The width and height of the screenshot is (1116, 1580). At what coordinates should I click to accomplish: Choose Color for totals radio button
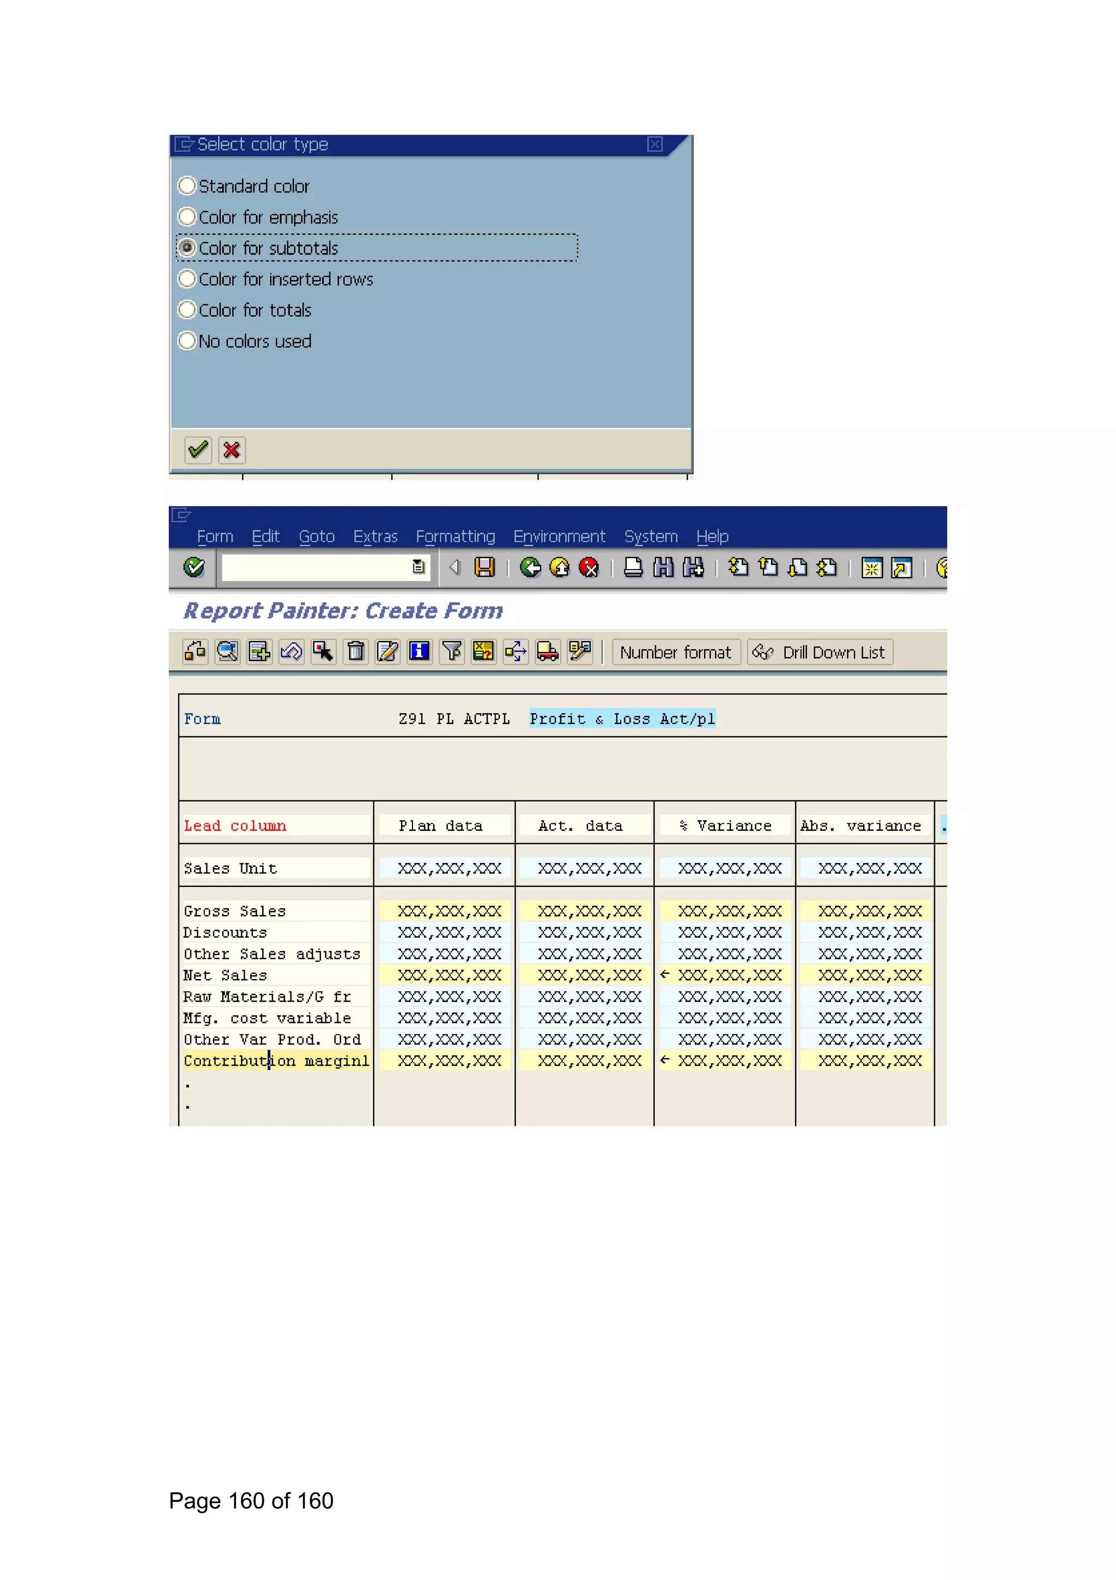click(x=187, y=310)
